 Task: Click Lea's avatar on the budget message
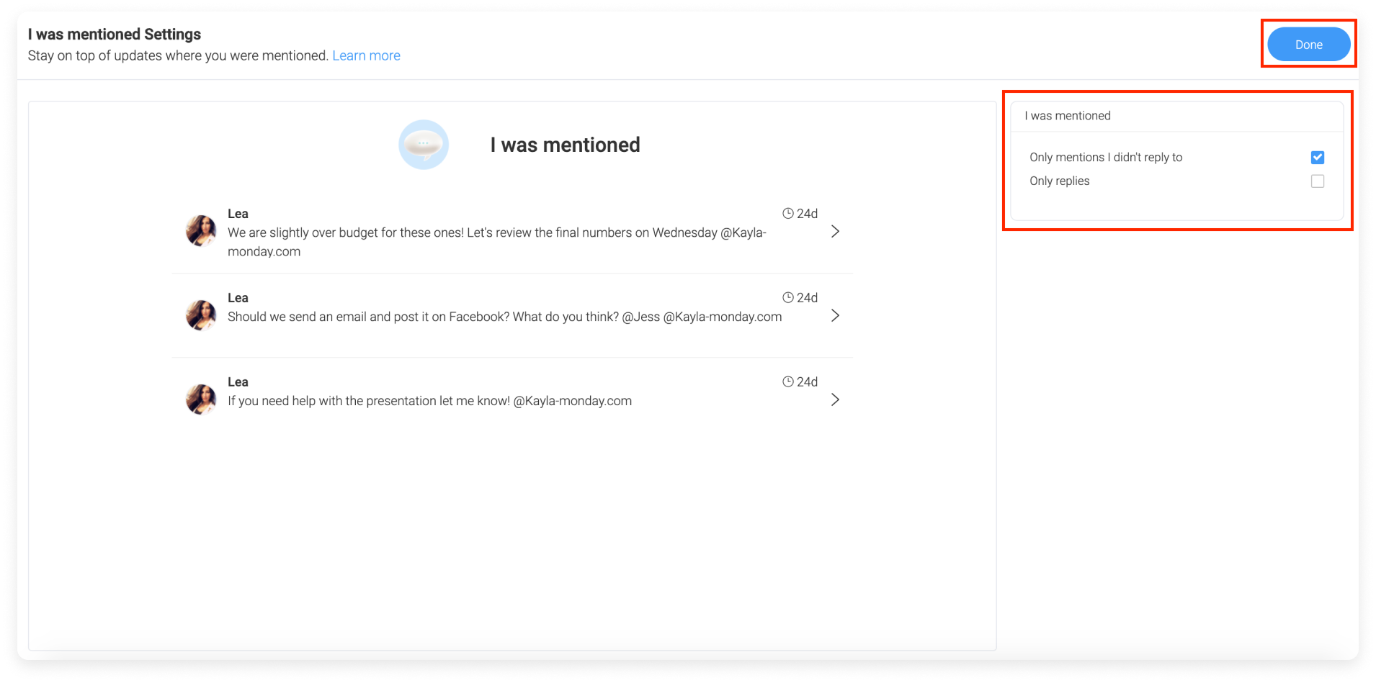pos(201,231)
